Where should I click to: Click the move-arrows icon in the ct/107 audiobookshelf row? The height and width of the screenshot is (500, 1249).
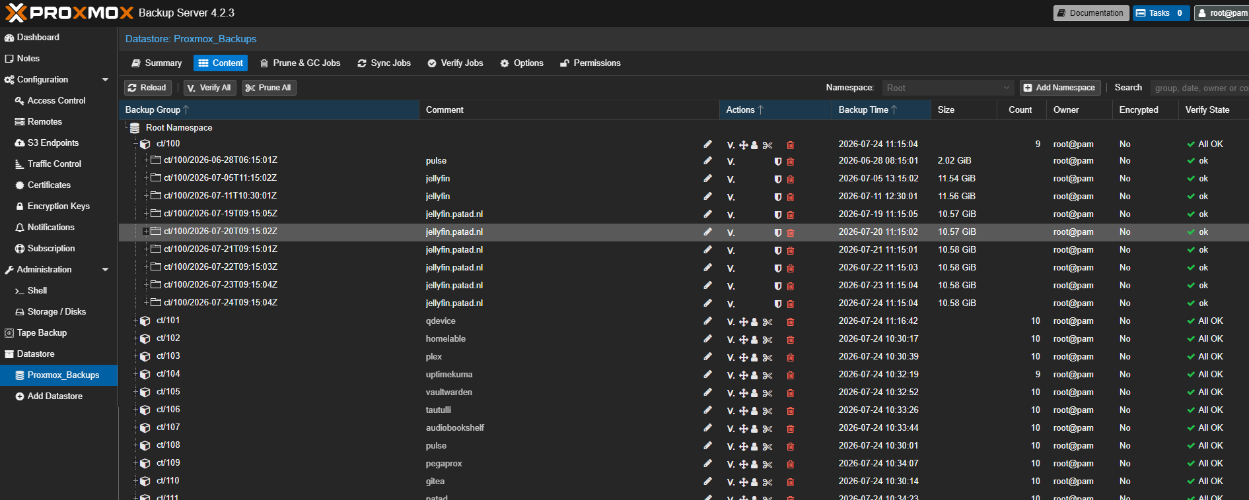pos(743,429)
